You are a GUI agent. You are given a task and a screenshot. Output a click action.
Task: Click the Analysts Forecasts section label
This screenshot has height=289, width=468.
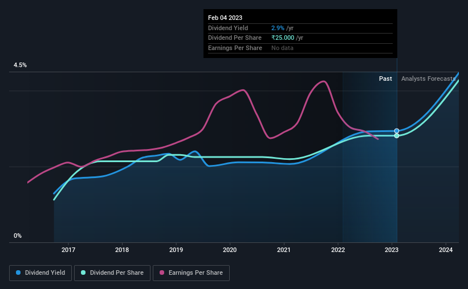(428, 79)
